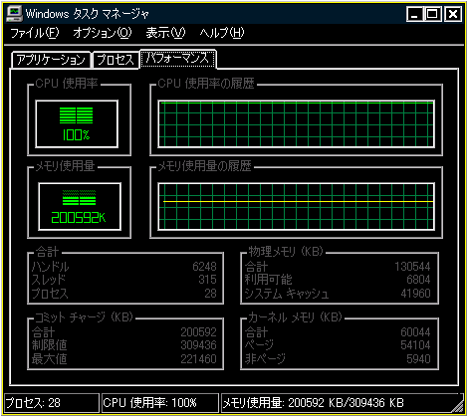Viewport: 468px width, 417px height.
Task: Click the 利用可能 label
Action: point(268,280)
